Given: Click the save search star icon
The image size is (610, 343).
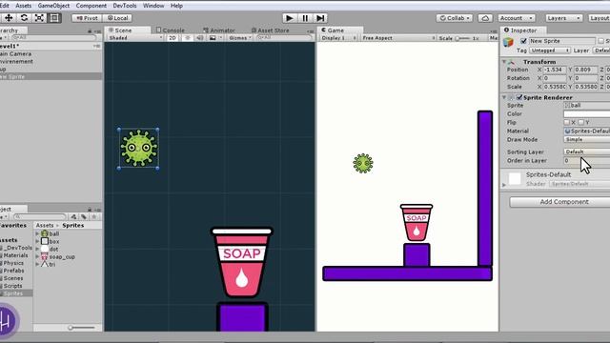Looking at the screenshot, I should click(93, 216).
